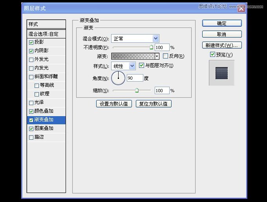The image size is (267, 202).
Task: Enable the 描边 stroke checkbox
Action: pyautogui.click(x=31, y=137)
